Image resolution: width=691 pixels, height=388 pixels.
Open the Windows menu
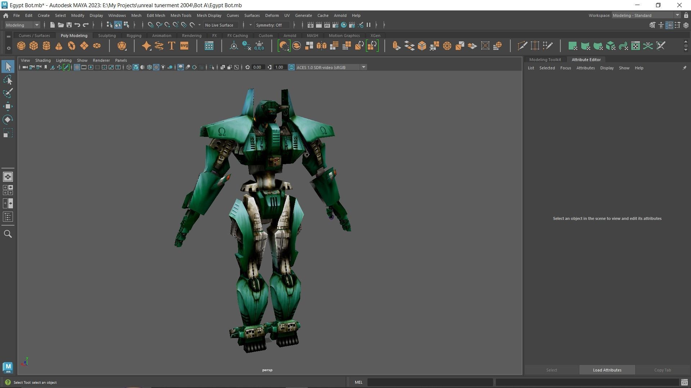pos(117,15)
